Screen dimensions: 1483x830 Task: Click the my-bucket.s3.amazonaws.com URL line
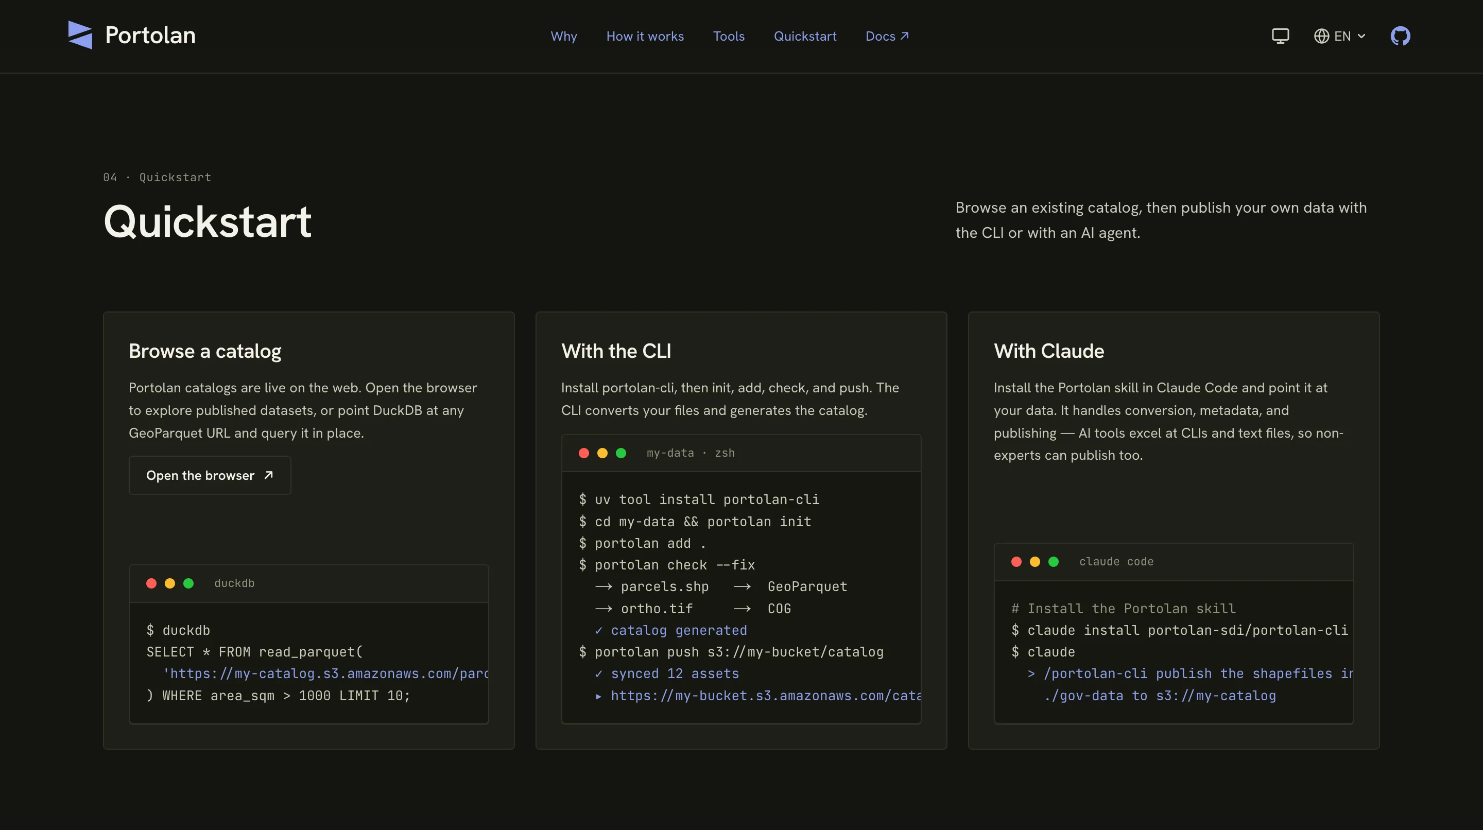[x=757, y=695]
